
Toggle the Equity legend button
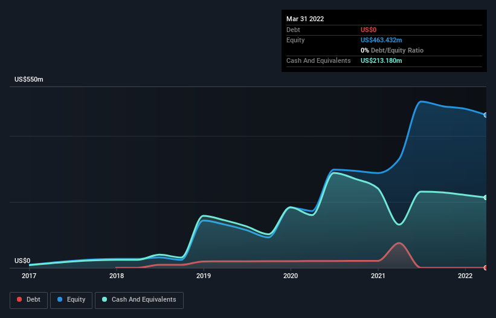[71, 300]
